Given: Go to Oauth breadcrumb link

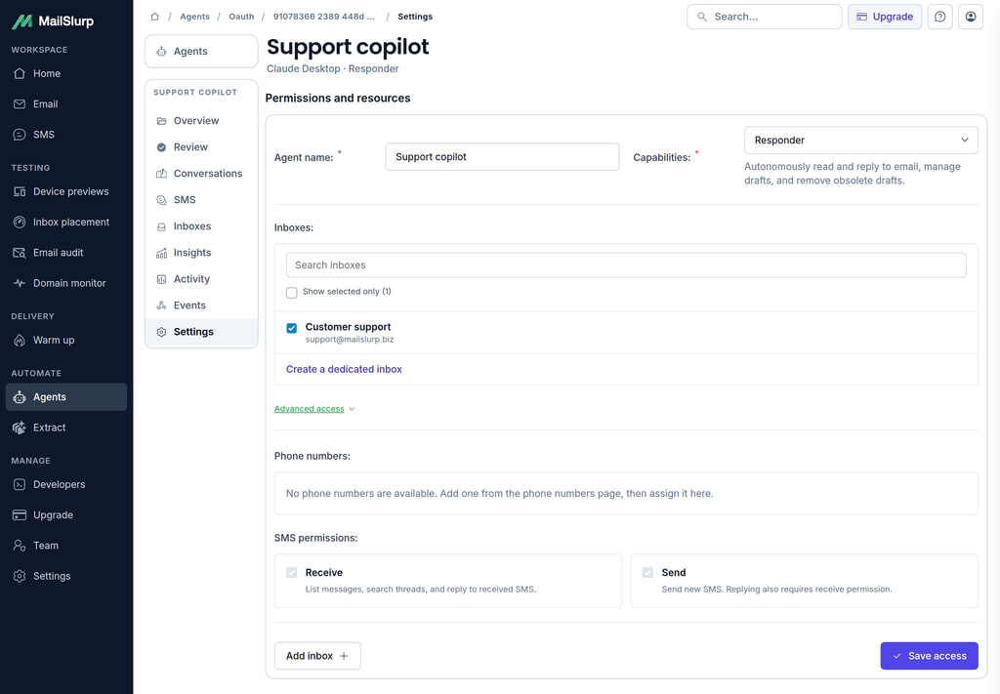Looking at the screenshot, I should point(241,17).
